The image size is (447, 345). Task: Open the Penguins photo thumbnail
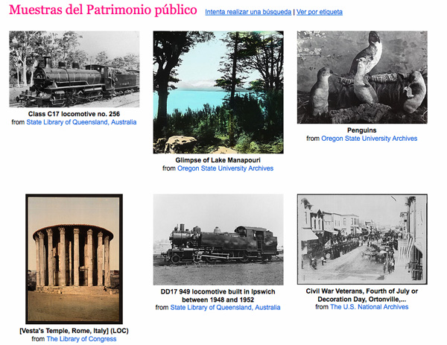tap(362, 77)
